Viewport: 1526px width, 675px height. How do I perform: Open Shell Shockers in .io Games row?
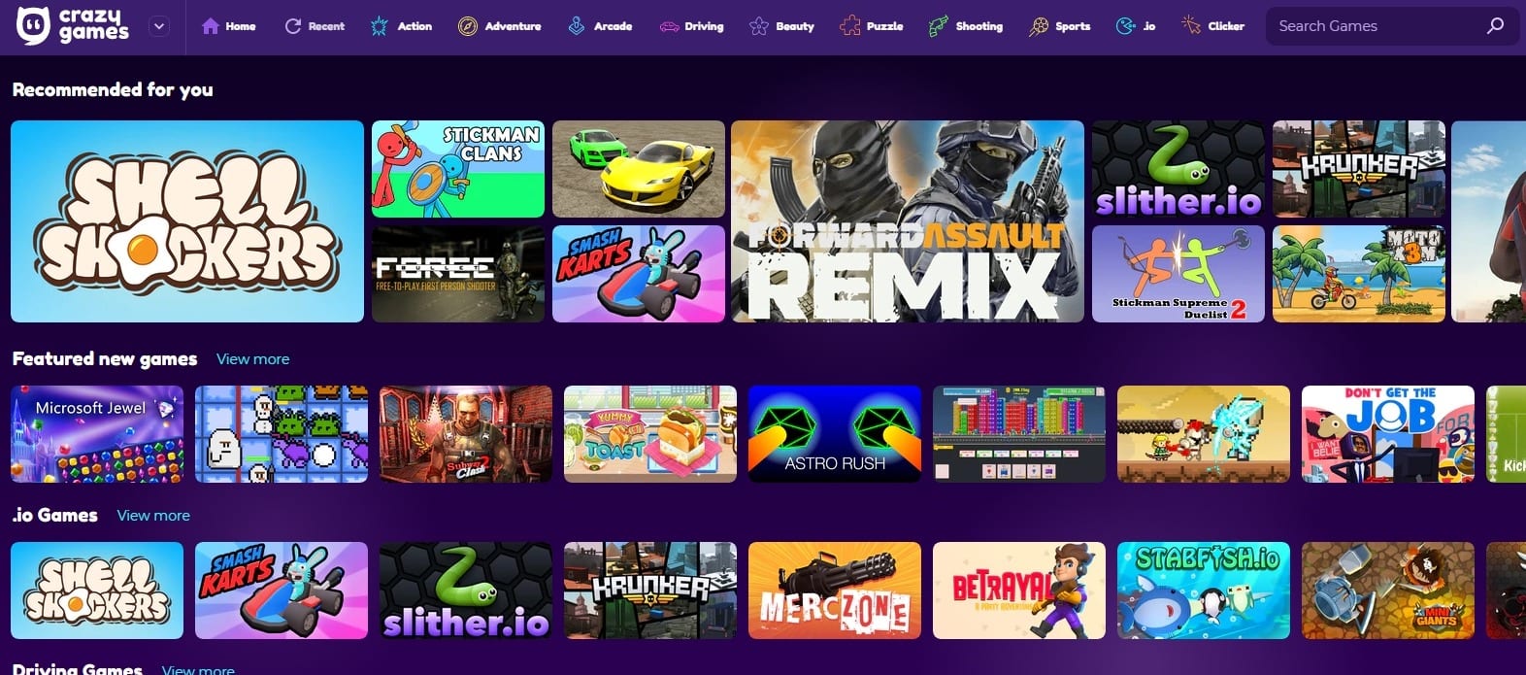[97, 591]
